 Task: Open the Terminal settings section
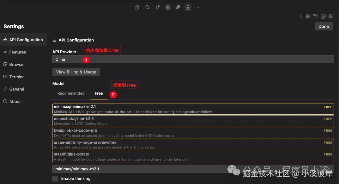click(x=23, y=77)
